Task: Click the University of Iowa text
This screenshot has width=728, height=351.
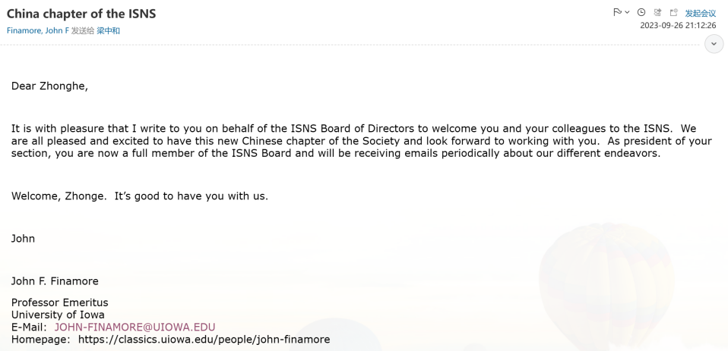Action: (x=58, y=315)
